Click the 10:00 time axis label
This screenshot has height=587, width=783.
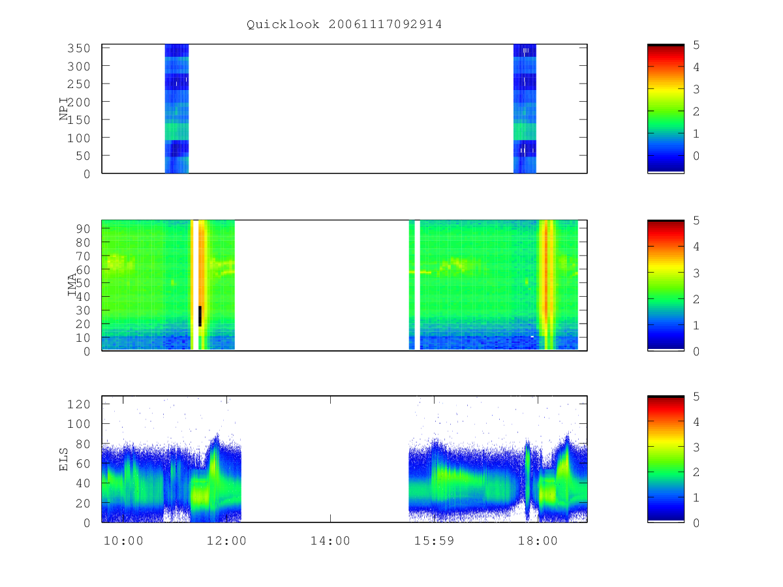pyautogui.click(x=124, y=541)
